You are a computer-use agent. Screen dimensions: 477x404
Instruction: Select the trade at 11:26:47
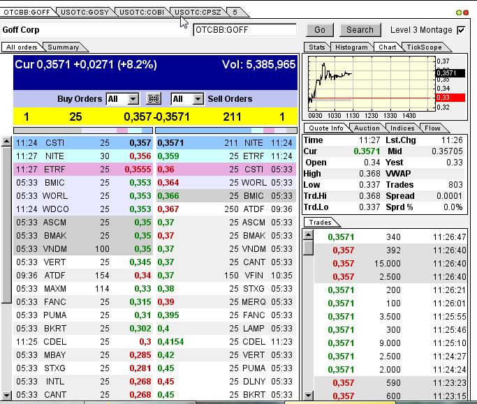click(x=390, y=237)
